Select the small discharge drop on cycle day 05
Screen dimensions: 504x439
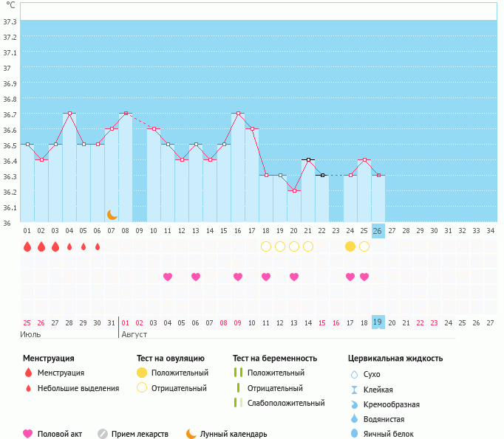click(x=84, y=246)
